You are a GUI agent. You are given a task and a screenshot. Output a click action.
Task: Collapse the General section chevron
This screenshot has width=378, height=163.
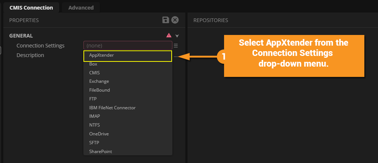(177, 36)
